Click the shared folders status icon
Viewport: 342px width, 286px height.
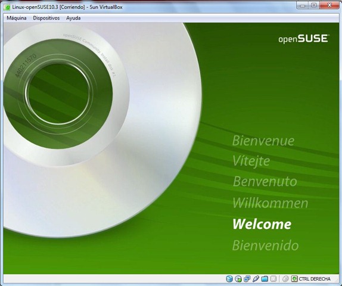click(x=265, y=279)
